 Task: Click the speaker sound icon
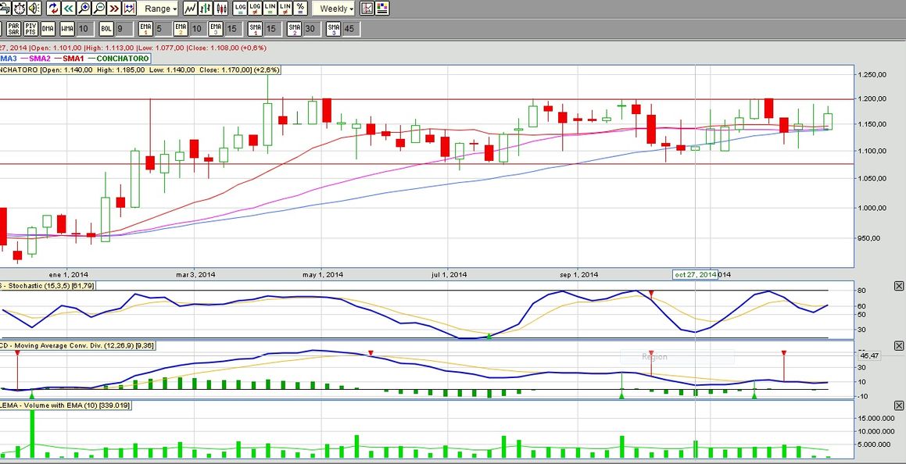point(34,8)
